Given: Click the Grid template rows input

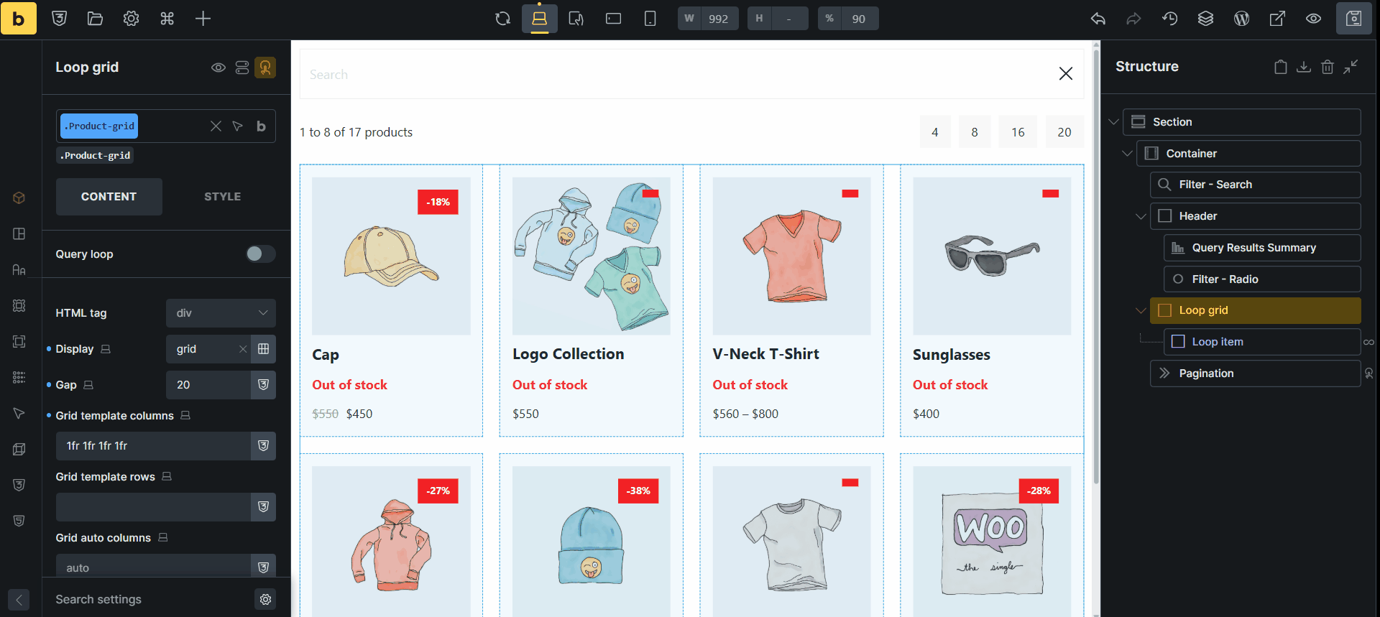Looking at the screenshot, I should point(153,507).
